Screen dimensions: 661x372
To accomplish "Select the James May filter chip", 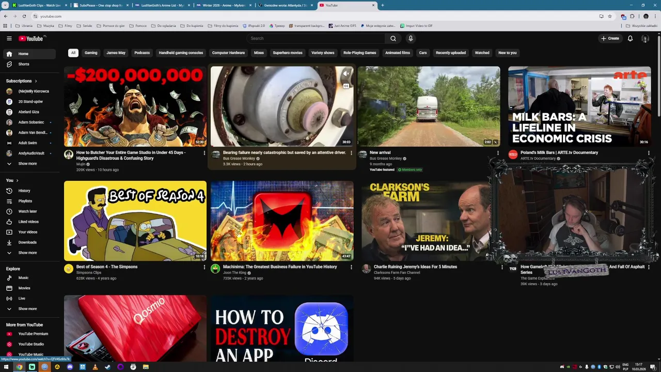I will (116, 53).
